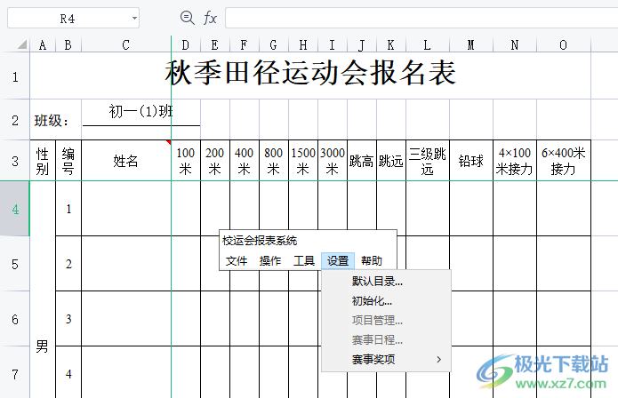Select column I header
This screenshot has height=398, width=618.
[x=333, y=45]
